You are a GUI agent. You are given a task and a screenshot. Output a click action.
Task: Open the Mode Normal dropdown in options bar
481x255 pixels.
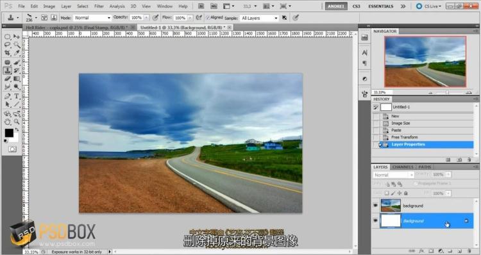coord(92,18)
